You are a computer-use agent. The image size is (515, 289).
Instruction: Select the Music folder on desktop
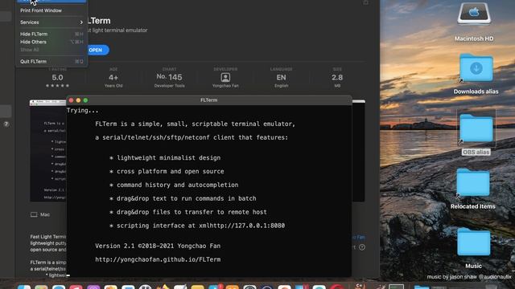(473, 242)
